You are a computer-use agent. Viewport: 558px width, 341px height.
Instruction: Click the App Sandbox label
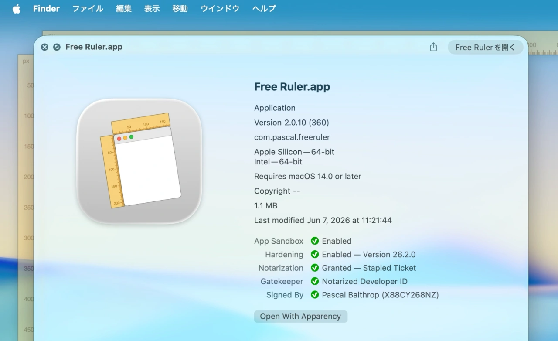pos(279,241)
